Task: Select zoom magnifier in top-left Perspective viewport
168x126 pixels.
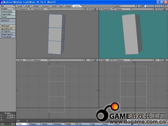Action: coord(92,9)
